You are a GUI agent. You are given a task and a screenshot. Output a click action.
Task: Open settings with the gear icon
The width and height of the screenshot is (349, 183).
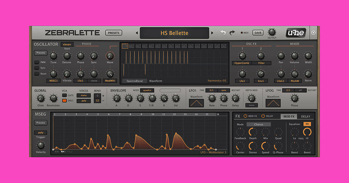click(313, 33)
